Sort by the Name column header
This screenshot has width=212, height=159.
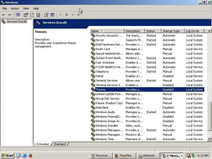click(107, 31)
